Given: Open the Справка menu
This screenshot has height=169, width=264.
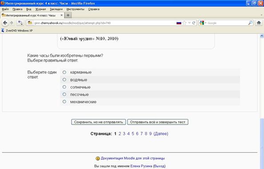Looking at the screenshot, I should pyautogui.click(x=94, y=9).
